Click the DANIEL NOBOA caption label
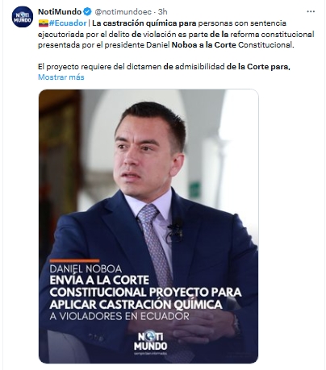 86,269
